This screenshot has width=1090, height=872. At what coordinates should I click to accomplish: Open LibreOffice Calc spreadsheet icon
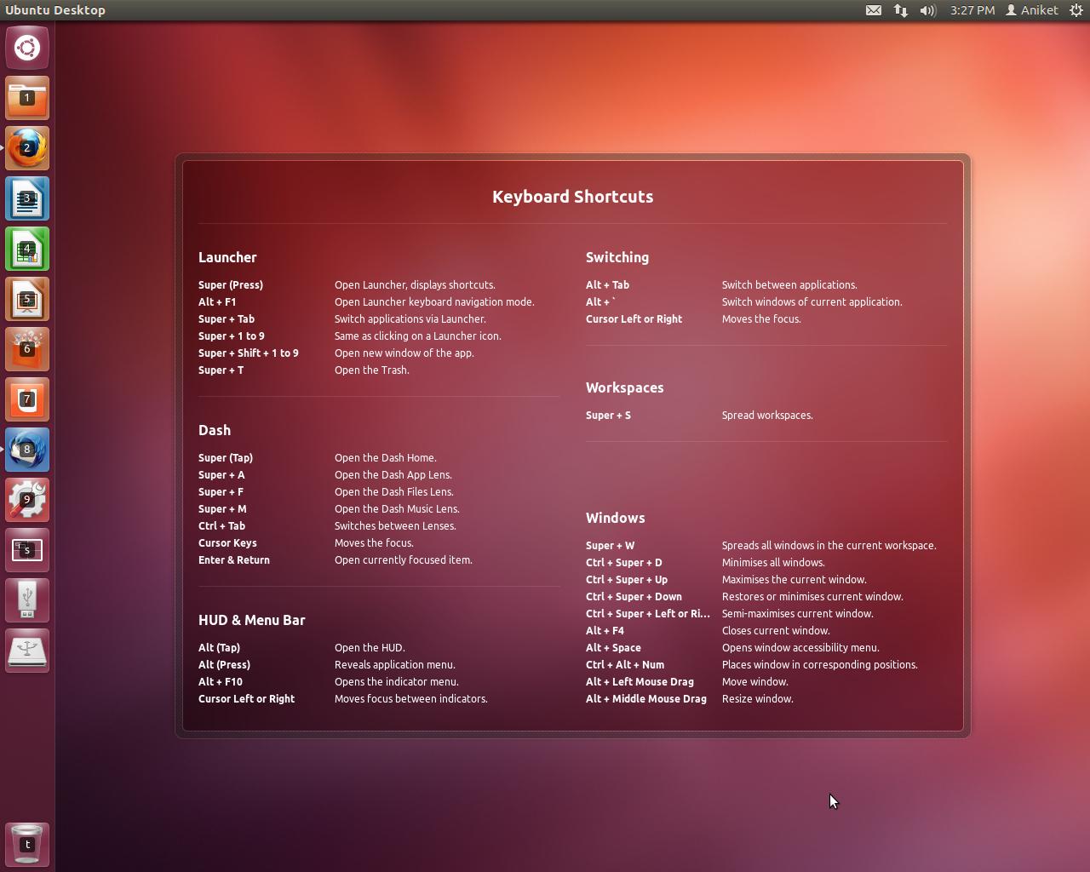coord(27,249)
